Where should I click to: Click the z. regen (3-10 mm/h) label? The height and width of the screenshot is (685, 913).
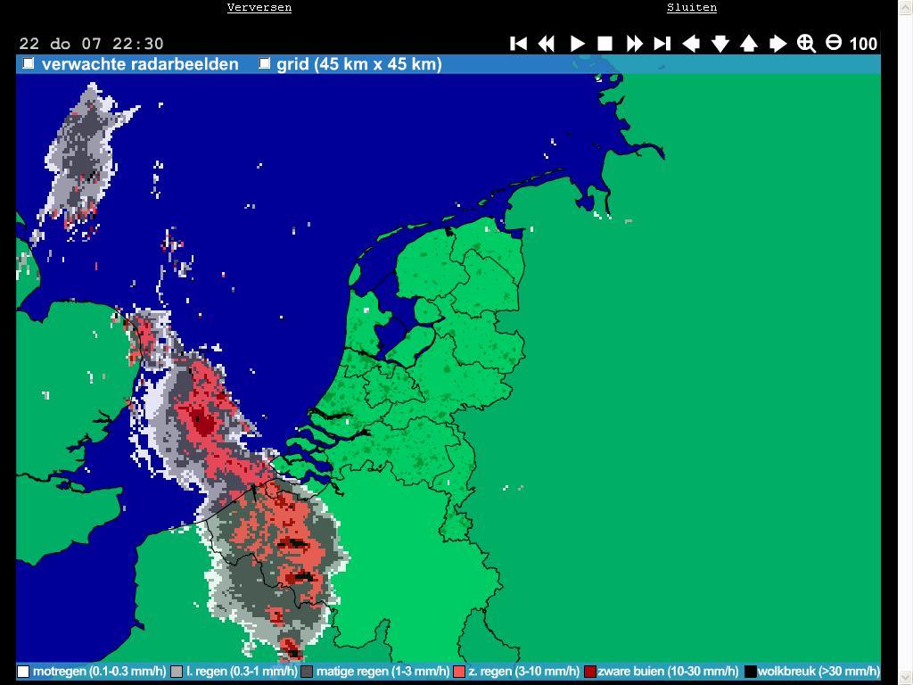click(524, 672)
